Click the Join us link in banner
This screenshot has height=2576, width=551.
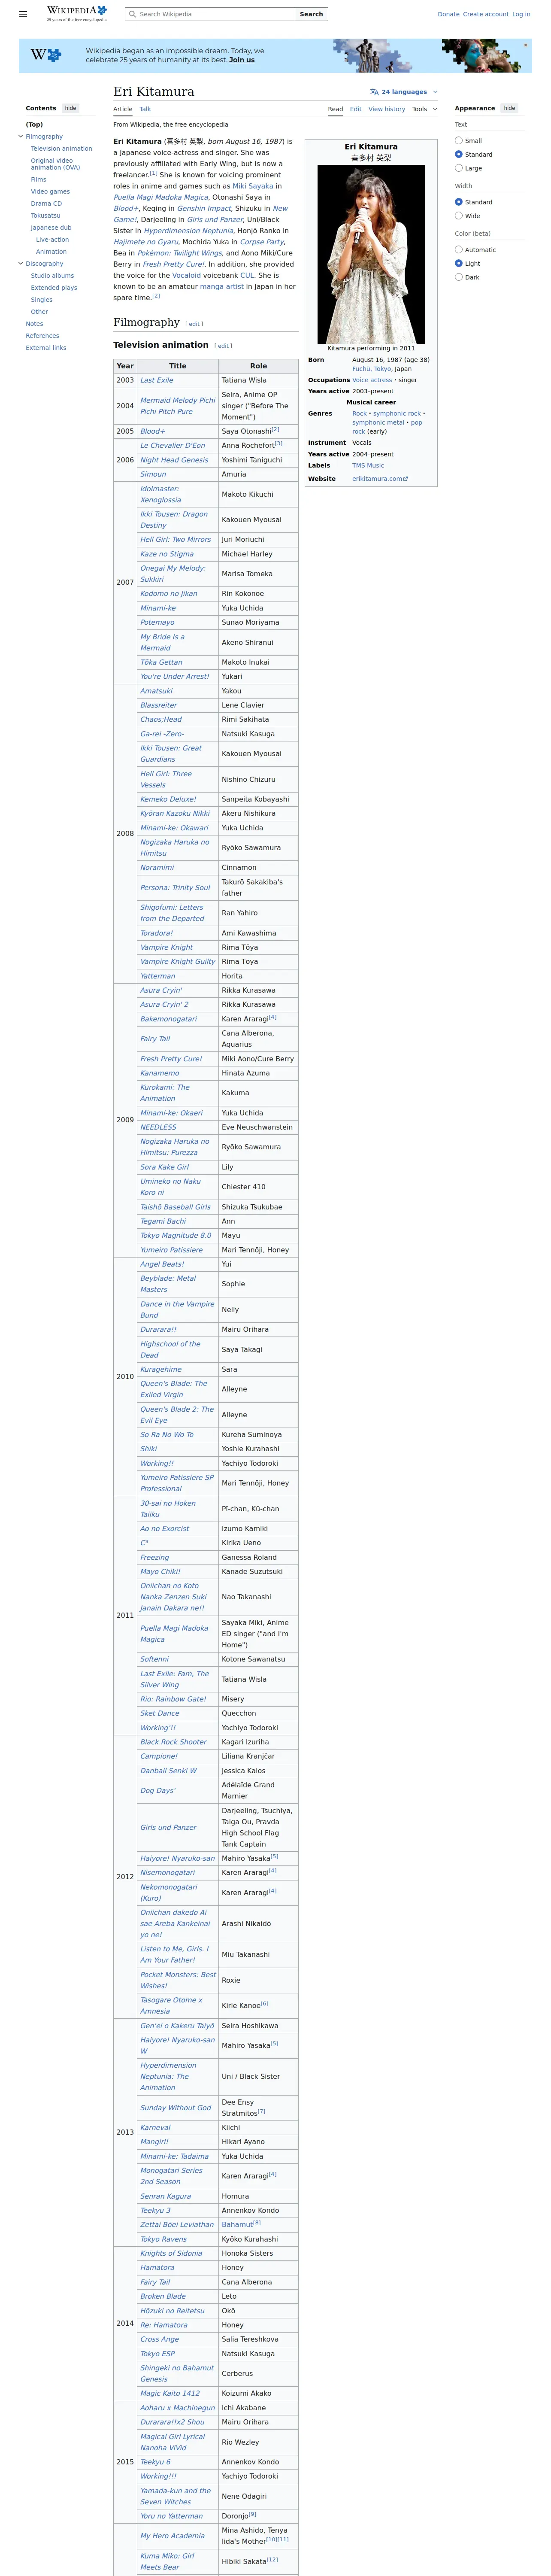pos(241,60)
